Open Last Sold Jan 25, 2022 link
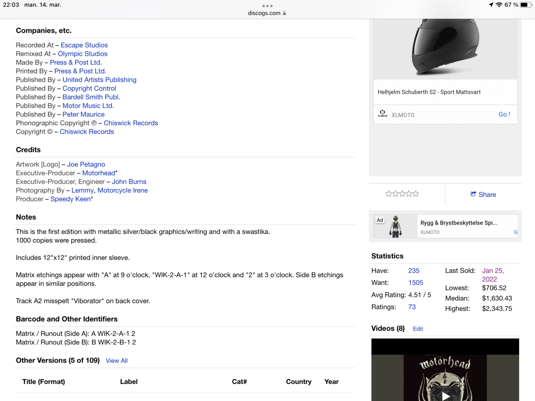The width and height of the screenshot is (535, 401). coord(493,275)
